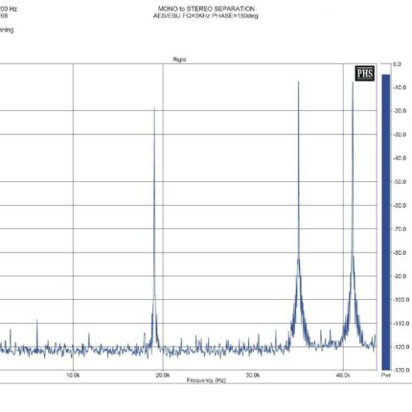This screenshot has width=412, height=412.
Task: Click the -120.0 scale value on the right
Action: 400,347
